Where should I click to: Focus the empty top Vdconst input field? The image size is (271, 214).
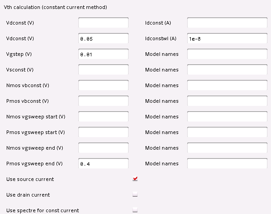(103, 23)
